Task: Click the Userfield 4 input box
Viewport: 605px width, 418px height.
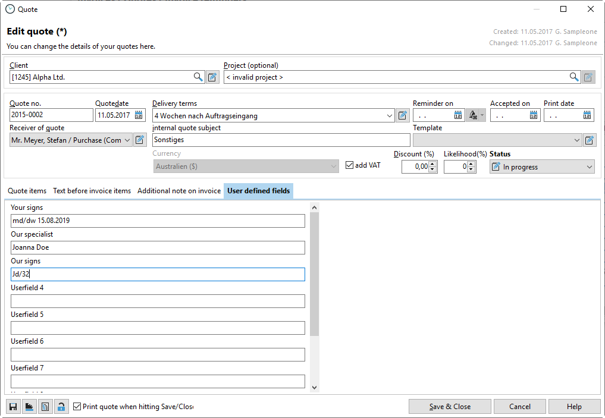Action: pos(158,301)
